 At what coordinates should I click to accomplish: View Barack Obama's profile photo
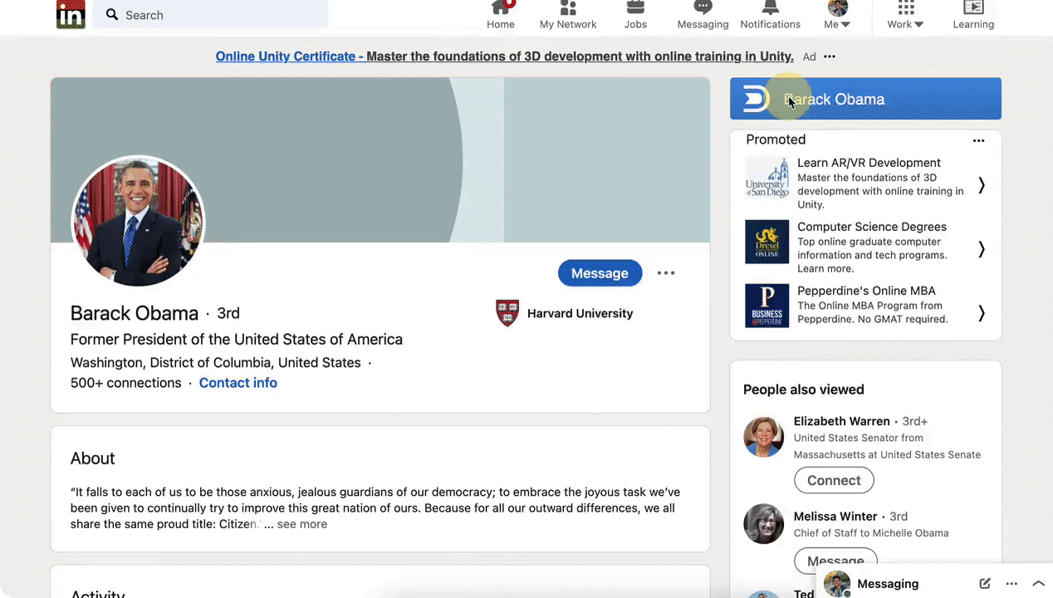point(138,222)
